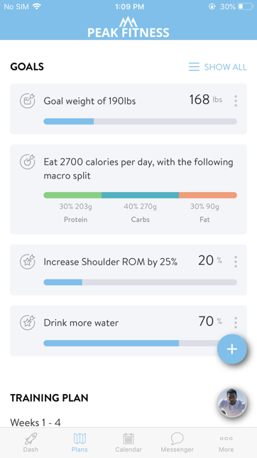The width and height of the screenshot is (257, 458).
Task: Tap the Plans map icon
Action: [x=80, y=438]
